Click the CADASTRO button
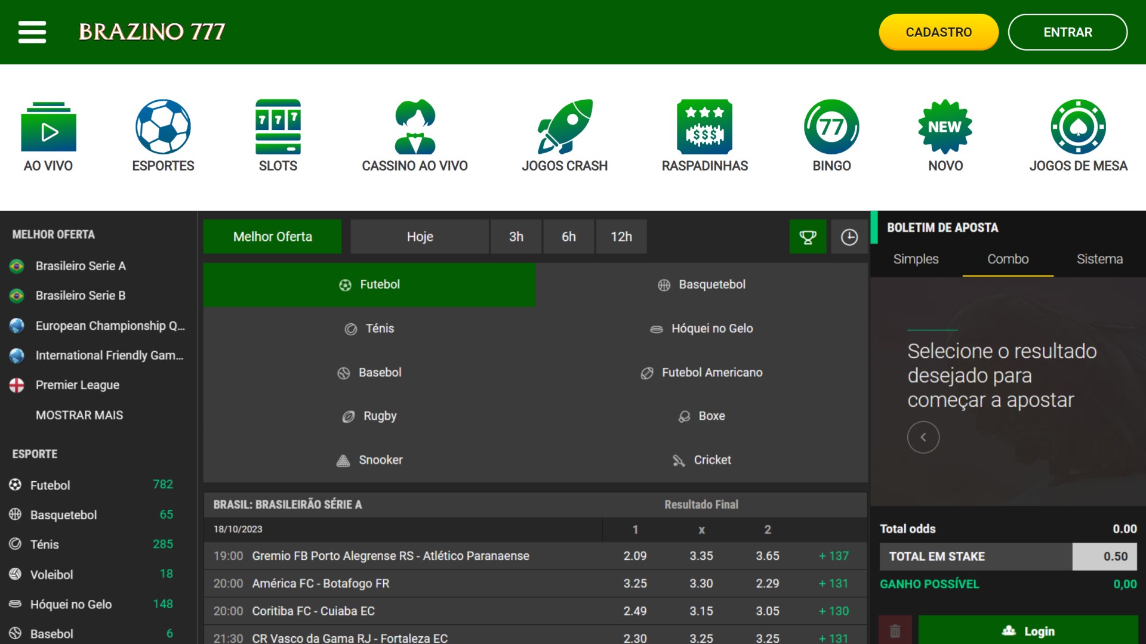The width and height of the screenshot is (1146, 644). point(938,32)
